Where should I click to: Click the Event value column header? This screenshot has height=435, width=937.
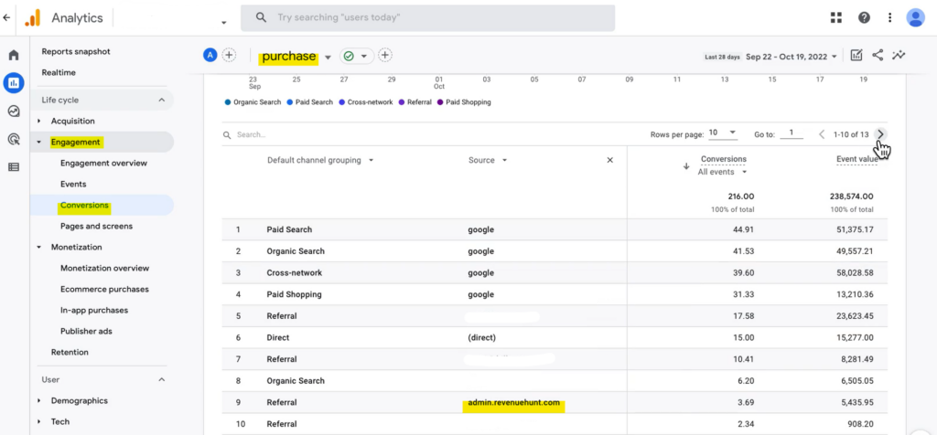pyautogui.click(x=856, y=159)
